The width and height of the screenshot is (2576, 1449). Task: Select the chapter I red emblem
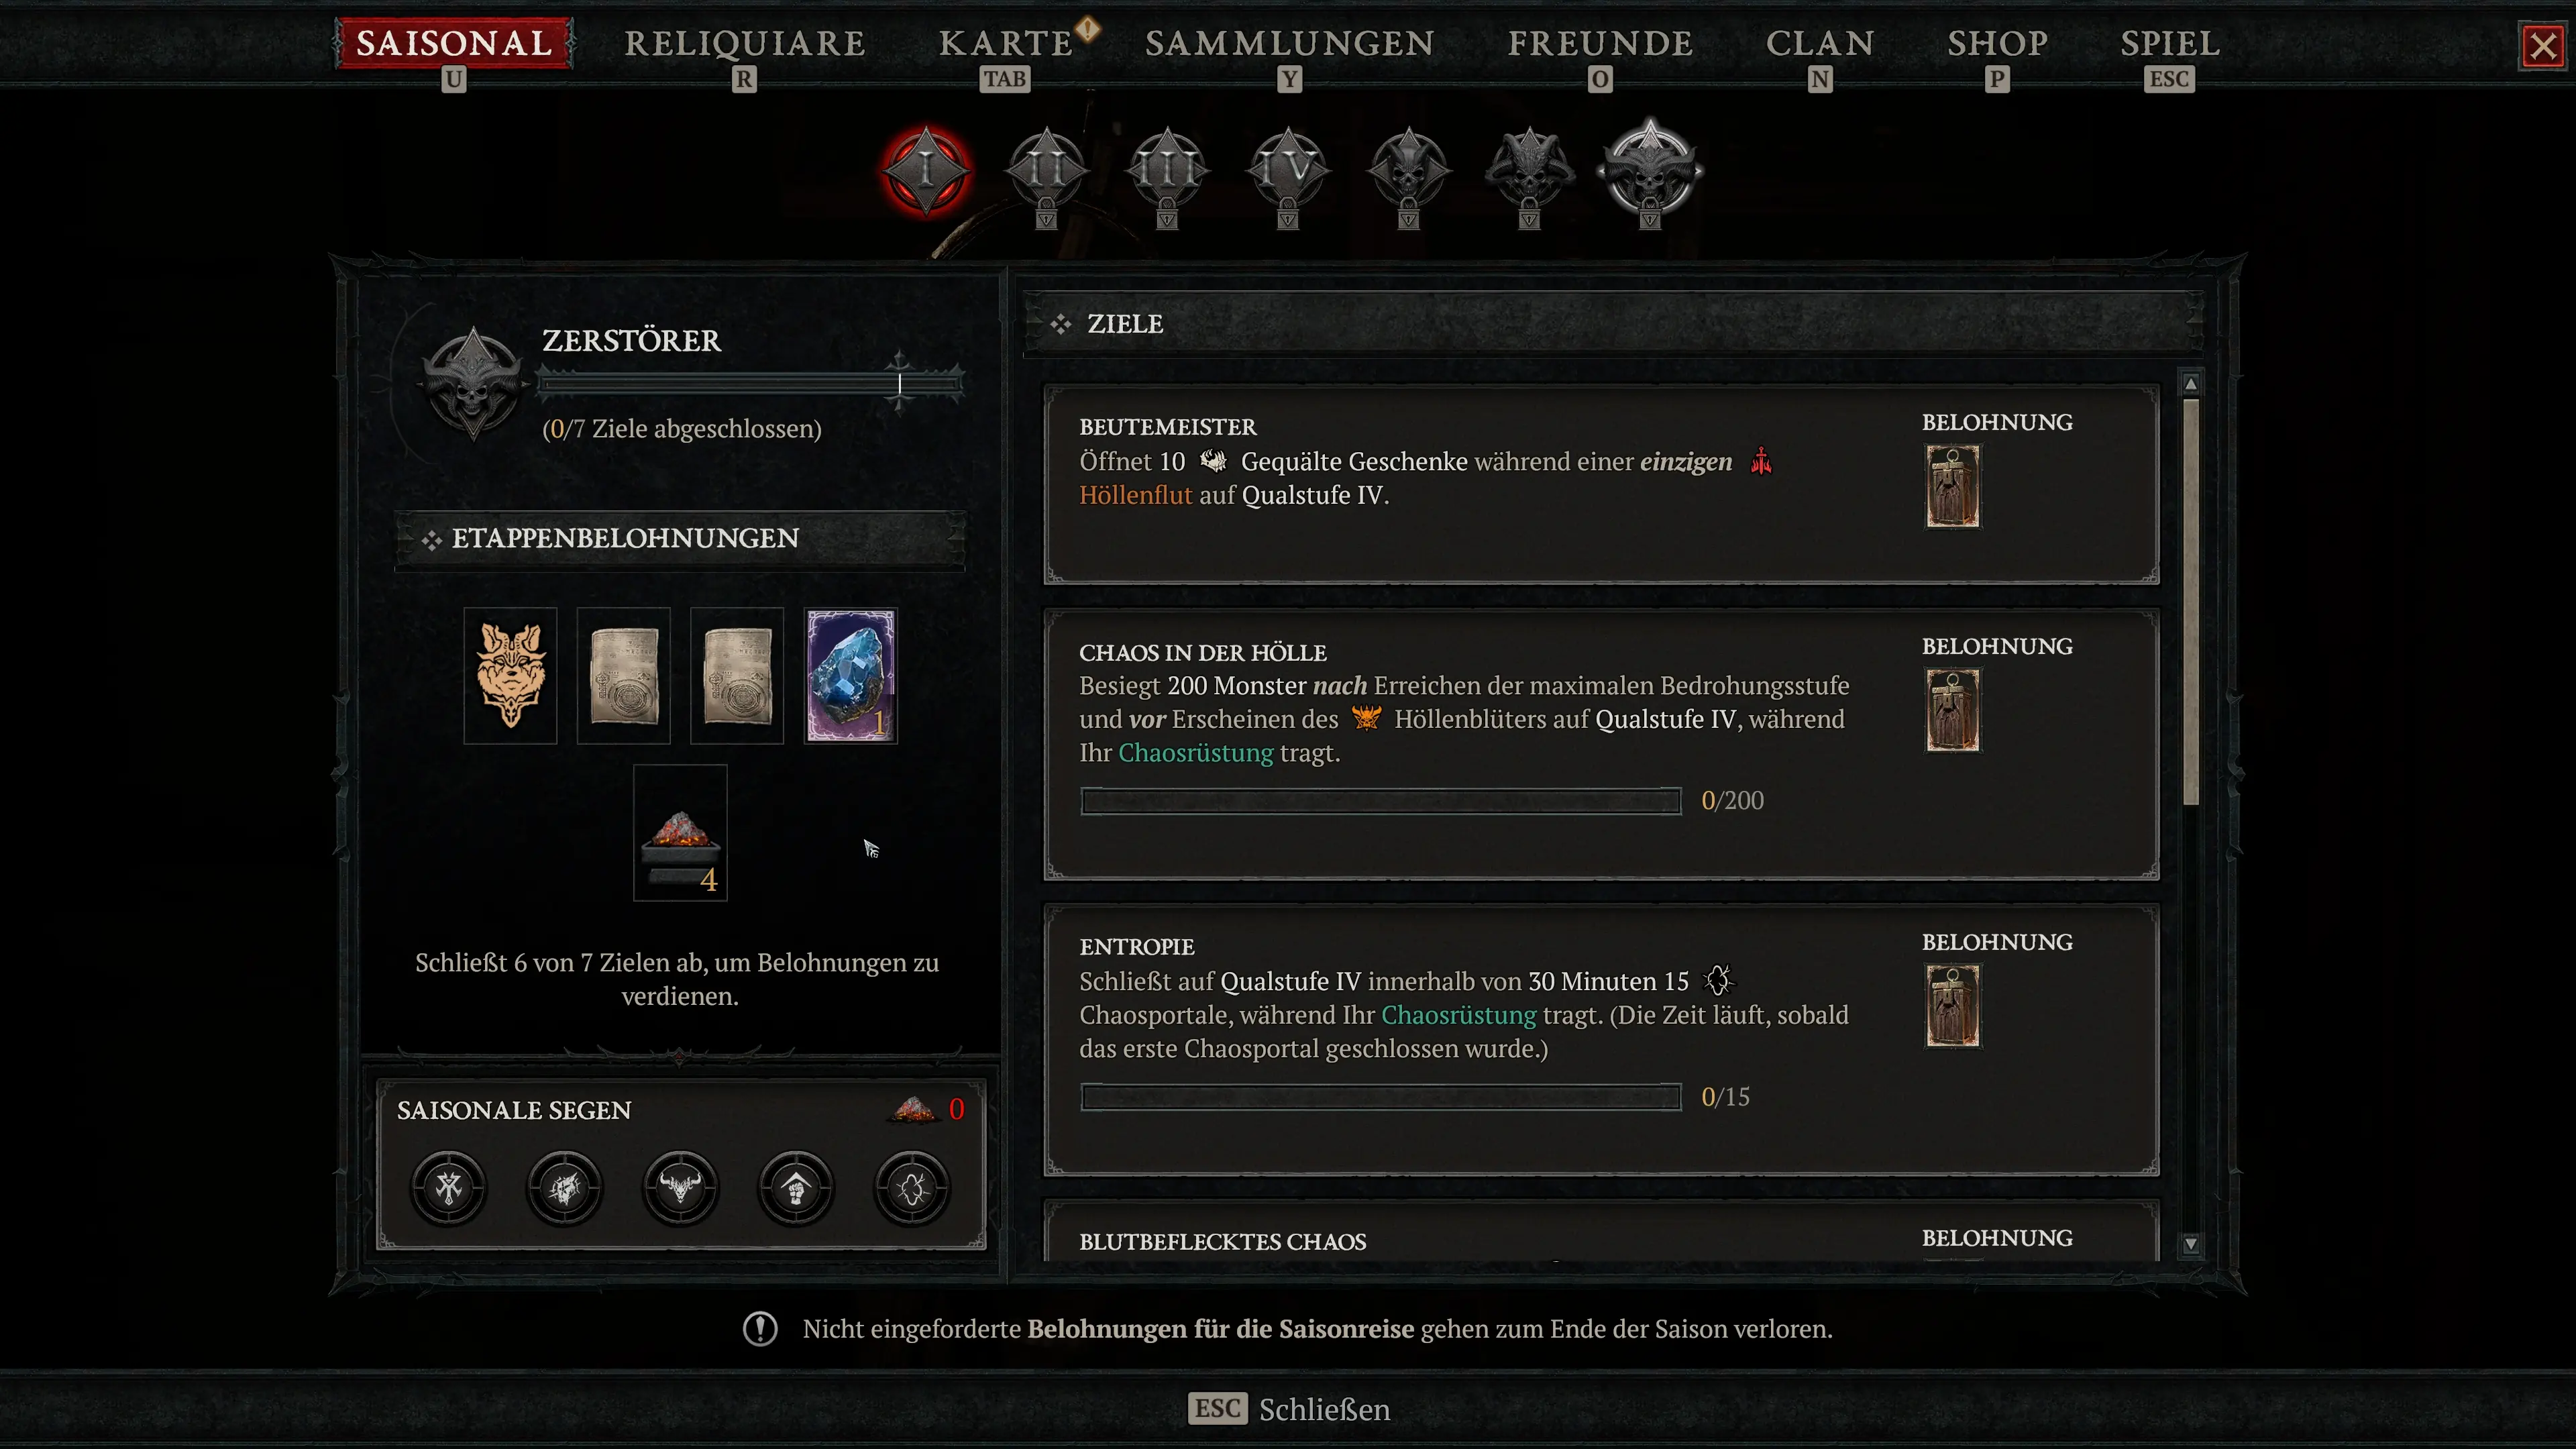coord(926,171)
